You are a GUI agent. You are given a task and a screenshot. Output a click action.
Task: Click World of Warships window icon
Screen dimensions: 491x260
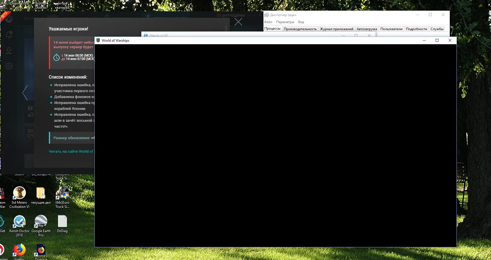(98, 40)
